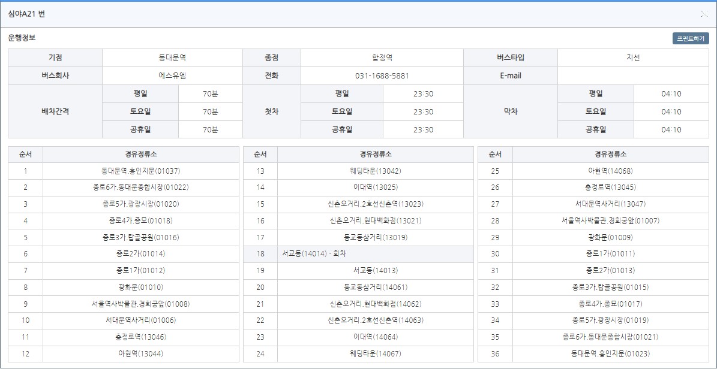The height and width of the screenshot is (369, 717).
Task: Click the 지선 bus type cell
Action: pyautogui.click(x=637, y=57)
